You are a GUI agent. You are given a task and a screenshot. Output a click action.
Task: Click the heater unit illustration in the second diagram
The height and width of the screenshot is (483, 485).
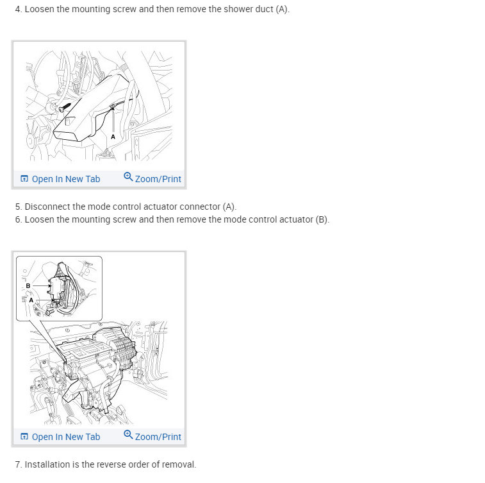tap(99, 373)
